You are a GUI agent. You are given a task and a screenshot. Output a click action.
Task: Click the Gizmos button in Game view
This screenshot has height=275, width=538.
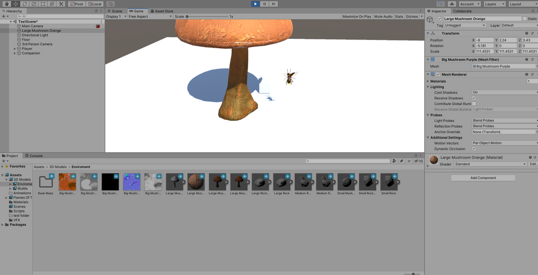click(x=412, y=16)
